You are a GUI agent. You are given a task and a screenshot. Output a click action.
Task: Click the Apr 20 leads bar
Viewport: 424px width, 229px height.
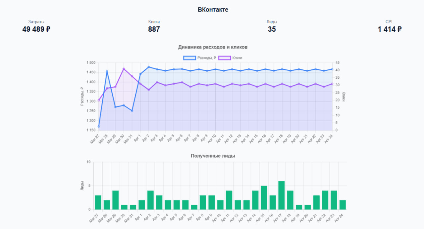pos(308,207)
